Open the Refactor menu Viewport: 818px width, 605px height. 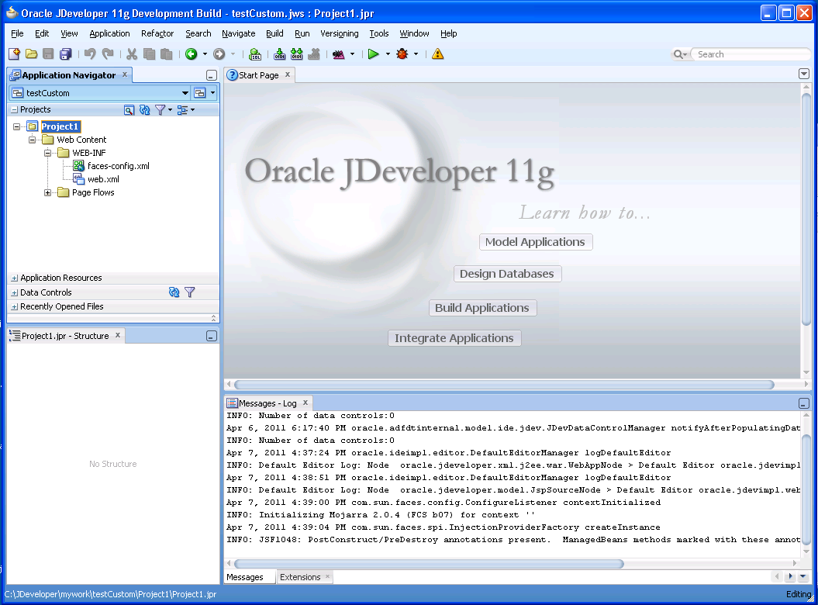click(x=157, y=33)
